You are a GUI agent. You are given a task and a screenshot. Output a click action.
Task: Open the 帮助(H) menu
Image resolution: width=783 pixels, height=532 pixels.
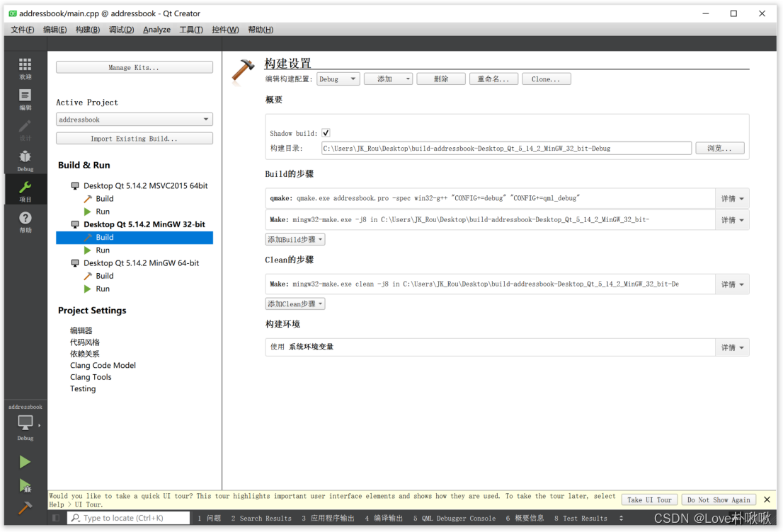point(261,30)
